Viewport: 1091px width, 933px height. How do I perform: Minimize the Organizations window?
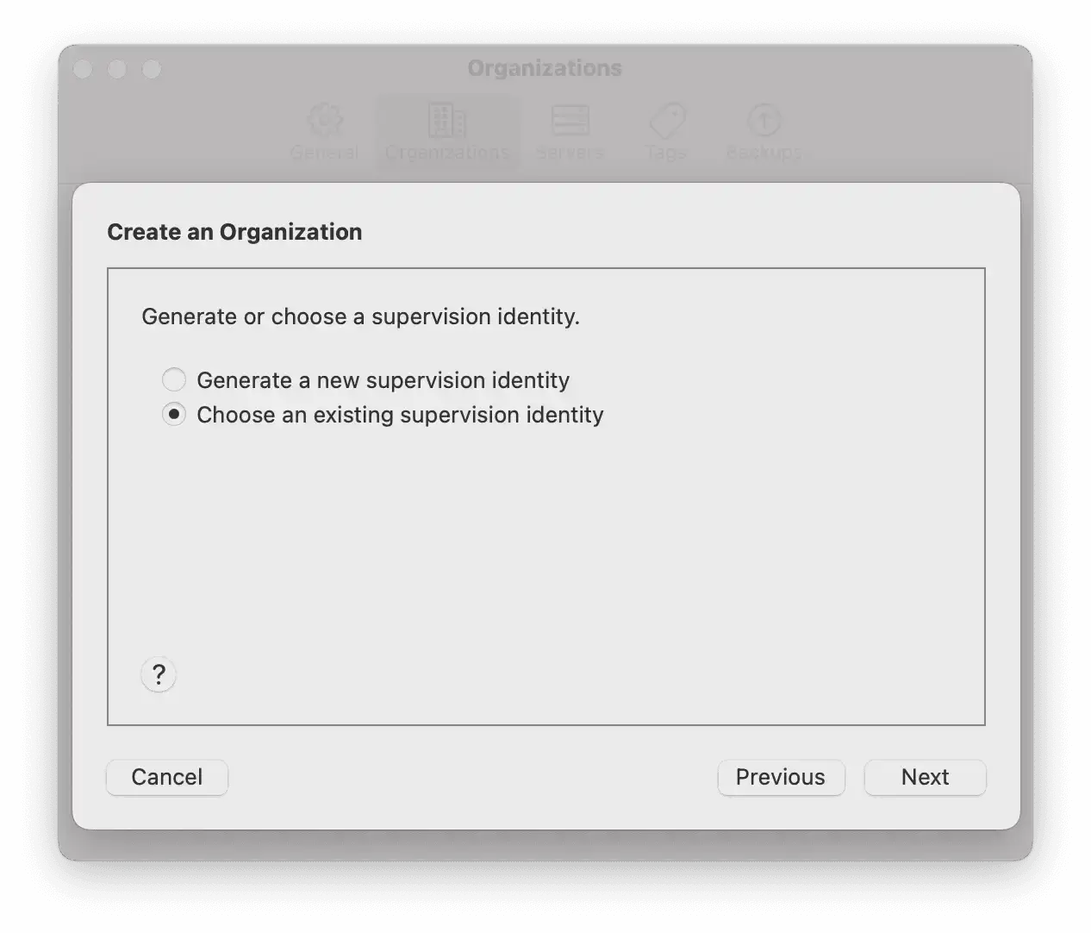[117, 69]
